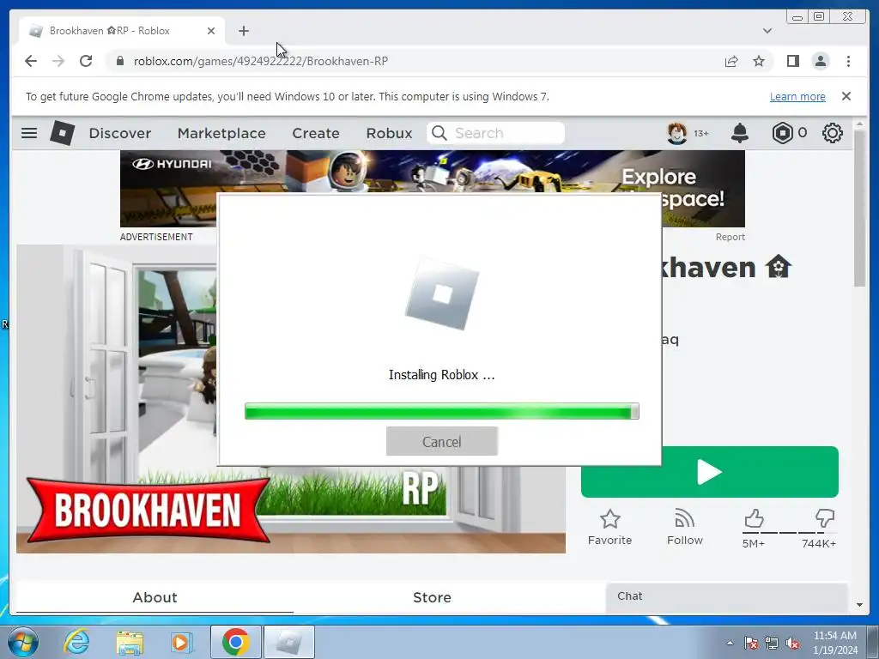Viewport: 879px width, 659px height.
Task: Open the Marketplace menu
Action: click(221, 133)
